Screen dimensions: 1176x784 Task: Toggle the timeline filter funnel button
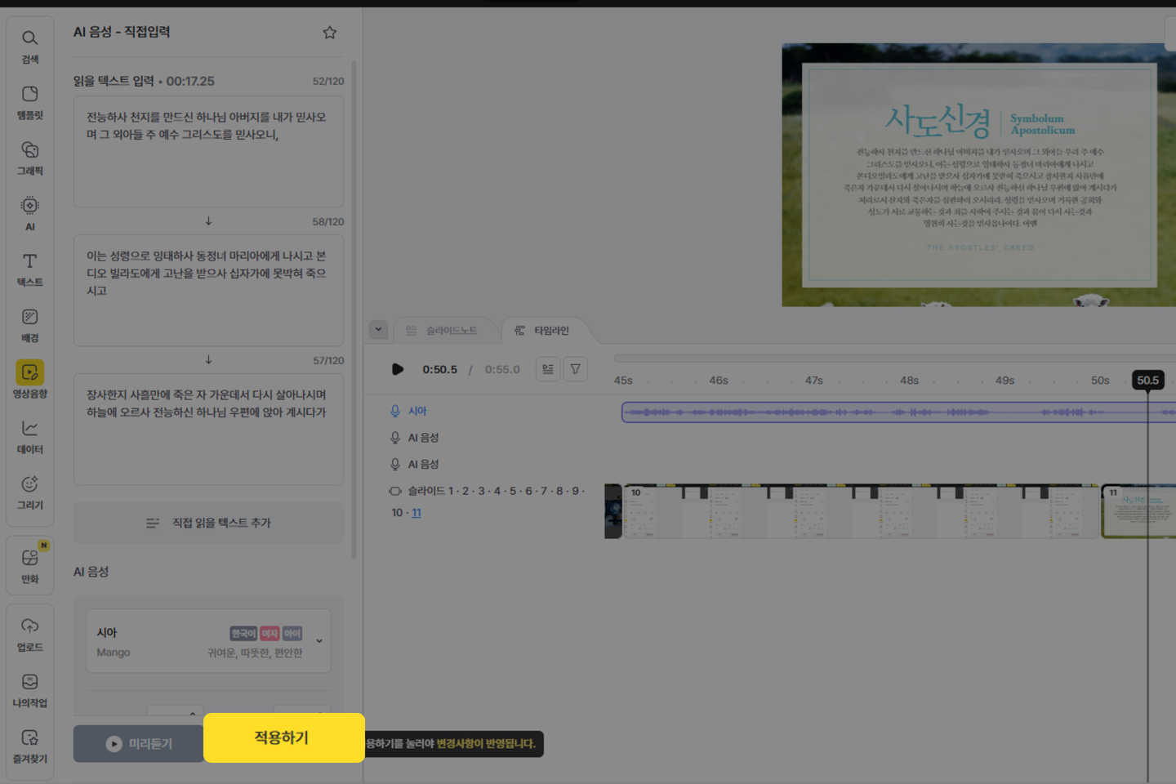[x=575, y=369]
